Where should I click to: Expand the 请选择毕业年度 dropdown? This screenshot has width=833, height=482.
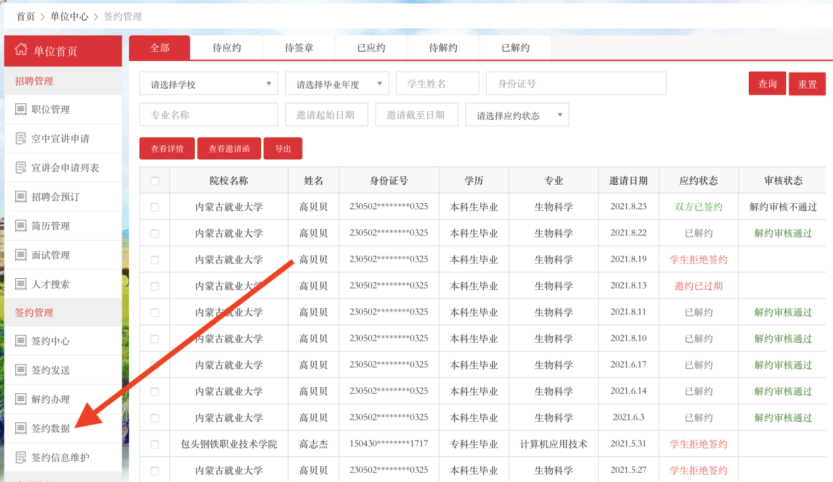point(336,84)
